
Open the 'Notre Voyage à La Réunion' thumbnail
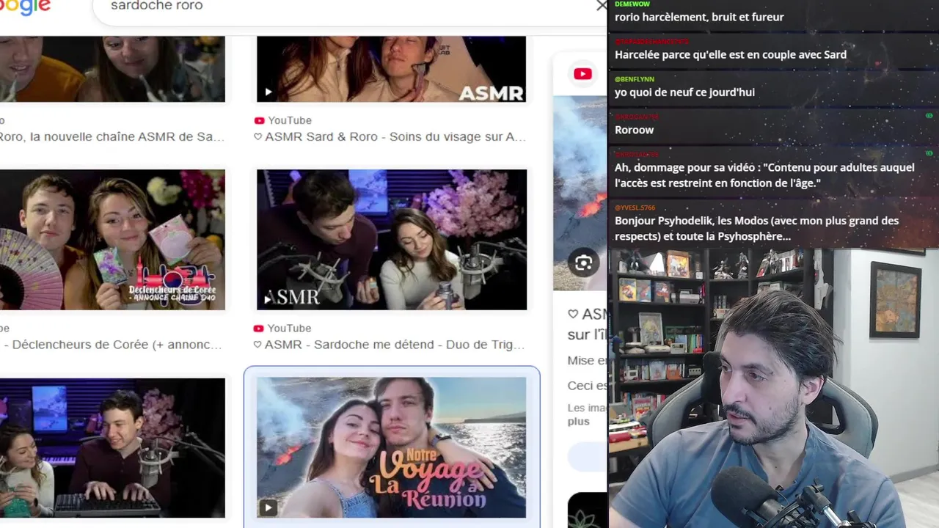(391, 448)
